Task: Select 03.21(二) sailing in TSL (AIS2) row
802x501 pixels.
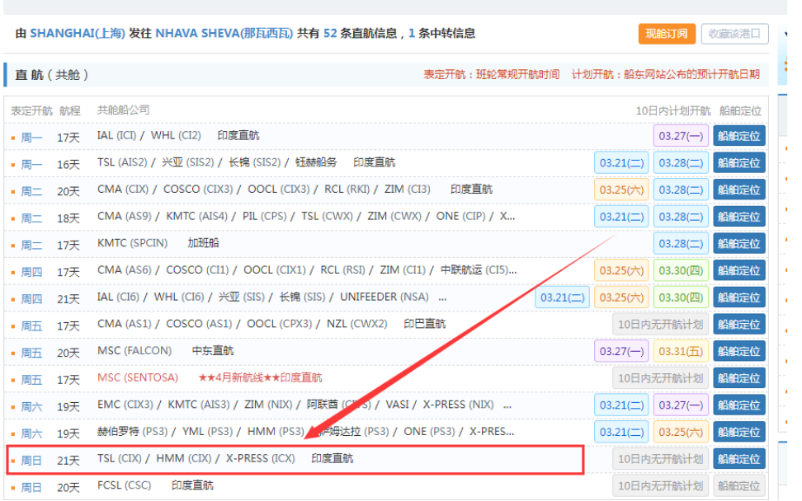Action: click(620, 162)
